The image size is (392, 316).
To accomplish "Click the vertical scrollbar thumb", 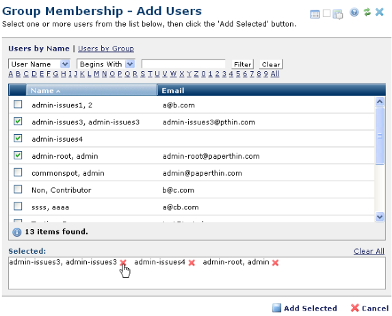I will point(380,135).
